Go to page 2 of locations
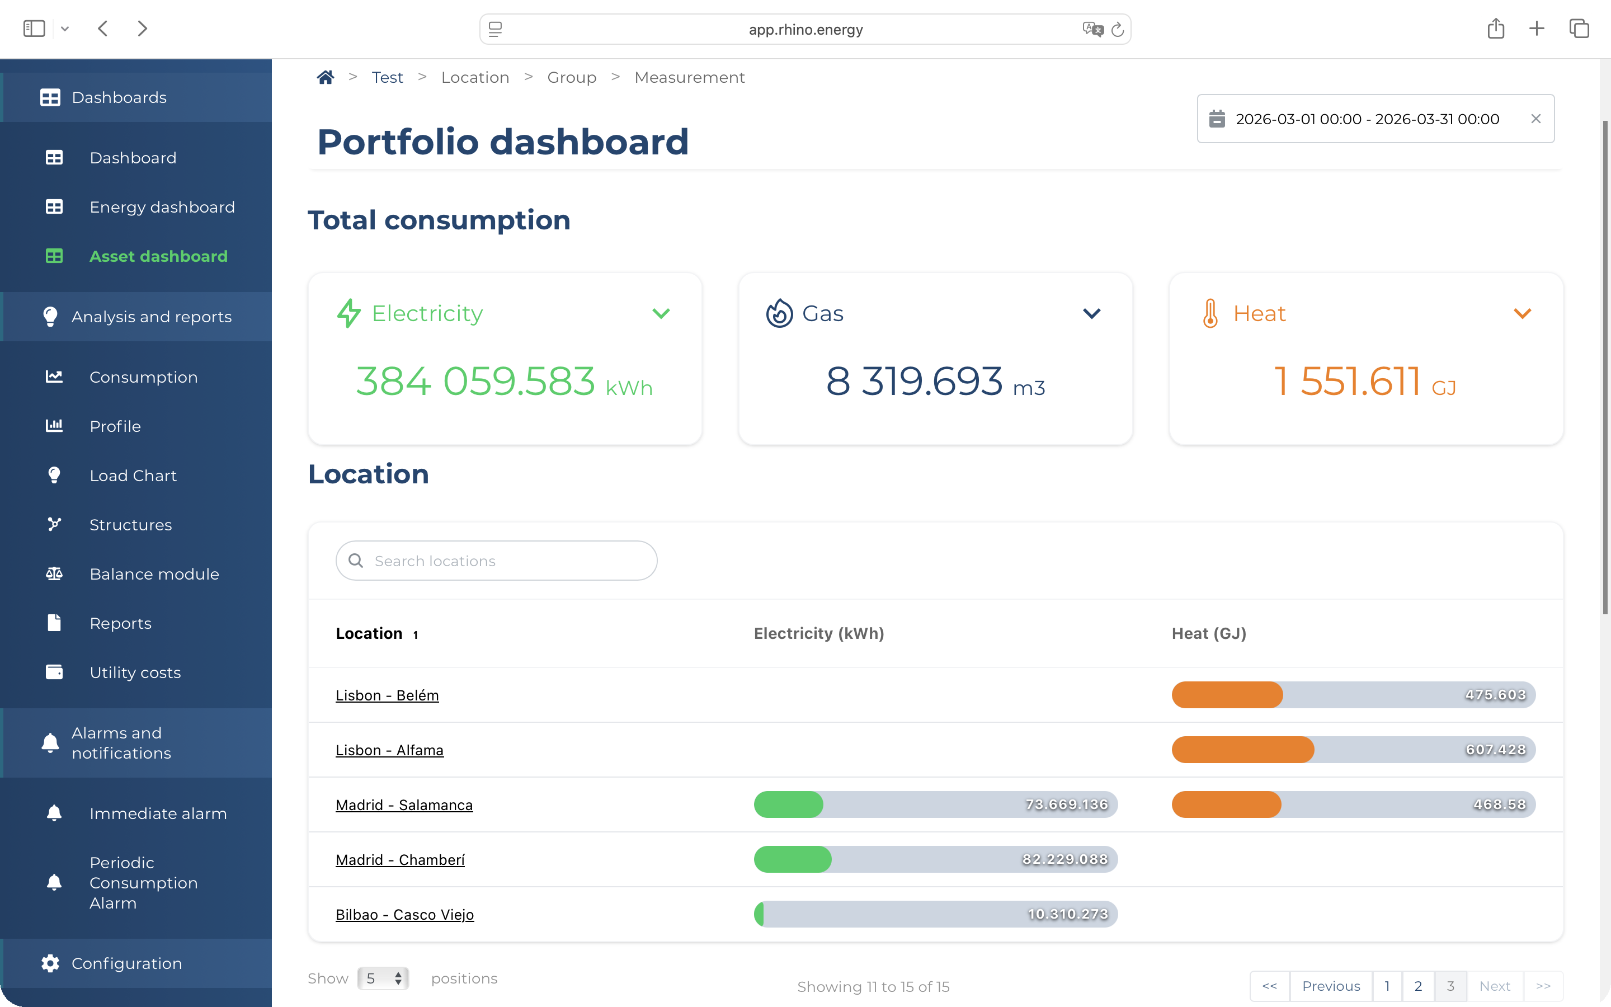 coord(1418,986)
